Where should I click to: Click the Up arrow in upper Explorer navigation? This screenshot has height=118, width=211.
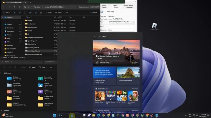pyautogui.click(x=14, y=7)
